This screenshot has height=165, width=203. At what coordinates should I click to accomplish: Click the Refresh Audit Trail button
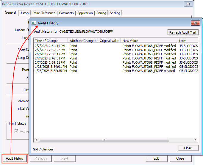click(183, 32)
